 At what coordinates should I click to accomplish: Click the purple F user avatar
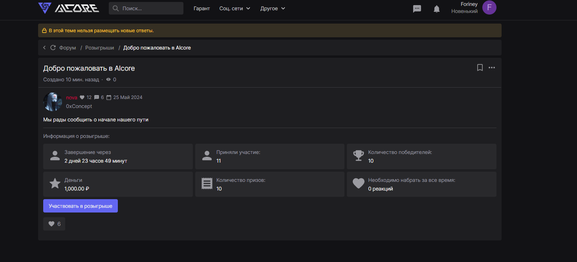(489, 7)
